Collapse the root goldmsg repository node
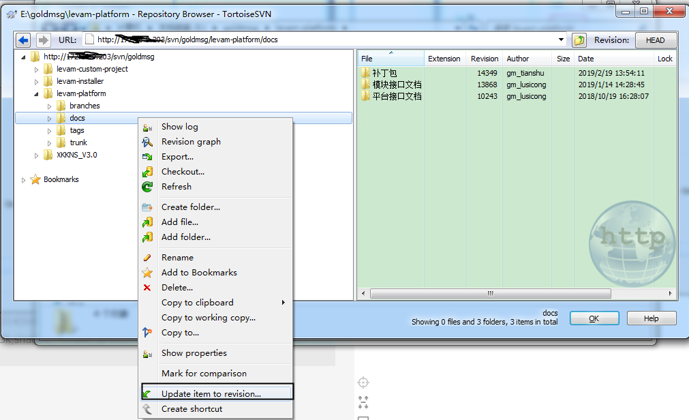Viewport: 689px width, 420px height. click(x=23, y=57)
